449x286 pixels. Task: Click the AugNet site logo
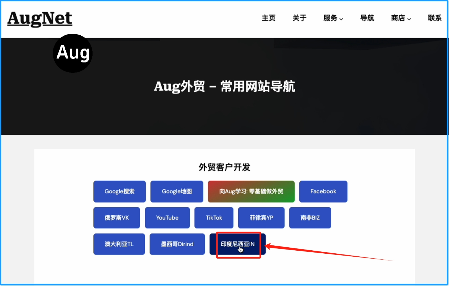coord(40,19)
